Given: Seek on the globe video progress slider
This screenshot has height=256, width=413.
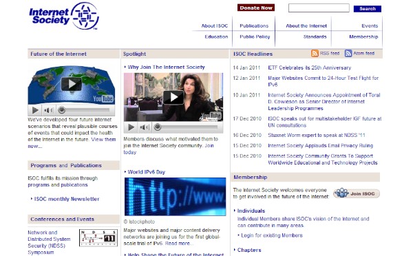Looking at the screenshot, I should pos(83,110).
